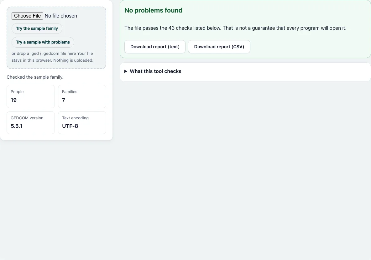This screenshot has width=371, height=260.
Task: Click the Text encoding UTF-8 value
Action: pyautogui.click(x=70, y=126)
